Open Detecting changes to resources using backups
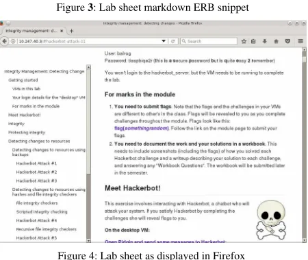Viewport: 308px width, 260px height. (x=49, y=152)
